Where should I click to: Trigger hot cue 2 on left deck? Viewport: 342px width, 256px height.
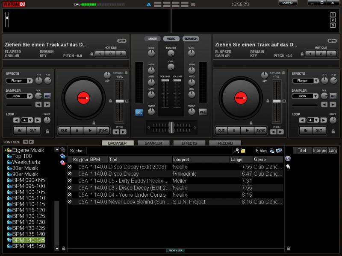coord(110,54)
